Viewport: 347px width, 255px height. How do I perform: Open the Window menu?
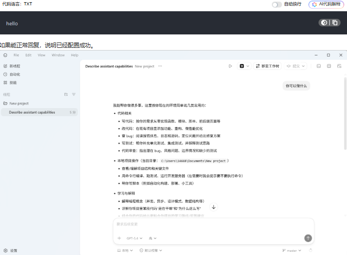coord(58,55)
